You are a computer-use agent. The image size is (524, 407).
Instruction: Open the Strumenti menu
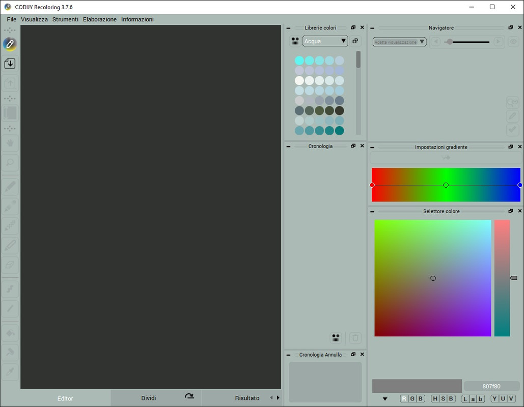tap(65, 19)
